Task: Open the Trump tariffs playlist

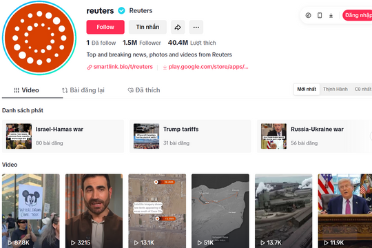Action: click(190, 136)
